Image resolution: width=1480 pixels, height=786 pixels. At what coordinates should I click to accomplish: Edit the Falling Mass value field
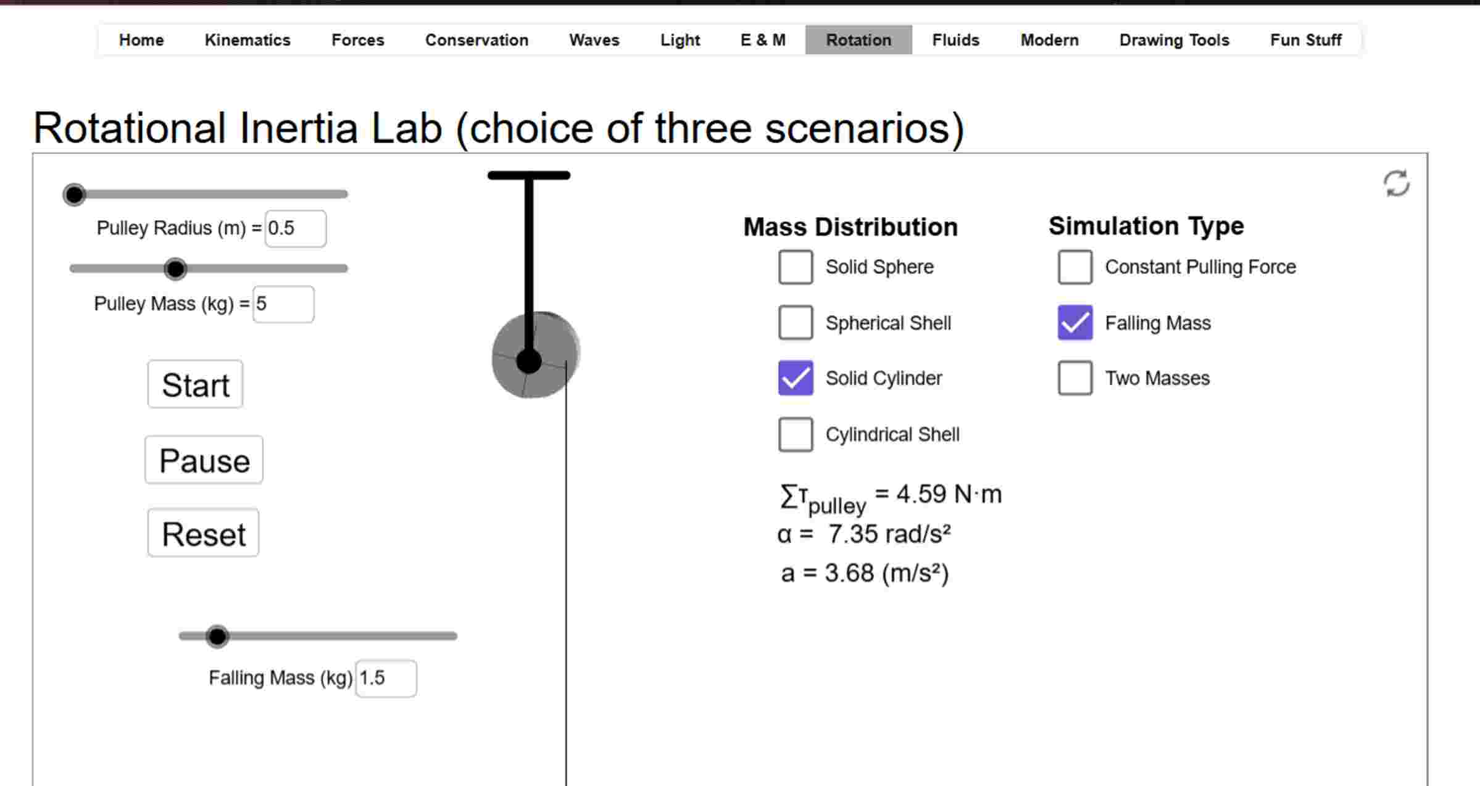(385, 677)
